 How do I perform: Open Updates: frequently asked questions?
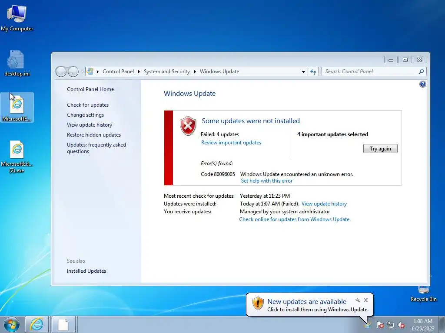tap(96, 148)
